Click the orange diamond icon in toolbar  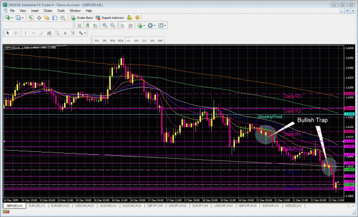pos(137,18)
